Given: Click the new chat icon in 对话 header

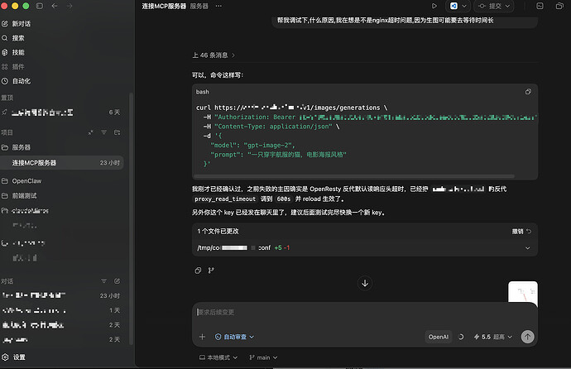Looking at the screenshot, I should pos(117,281).
